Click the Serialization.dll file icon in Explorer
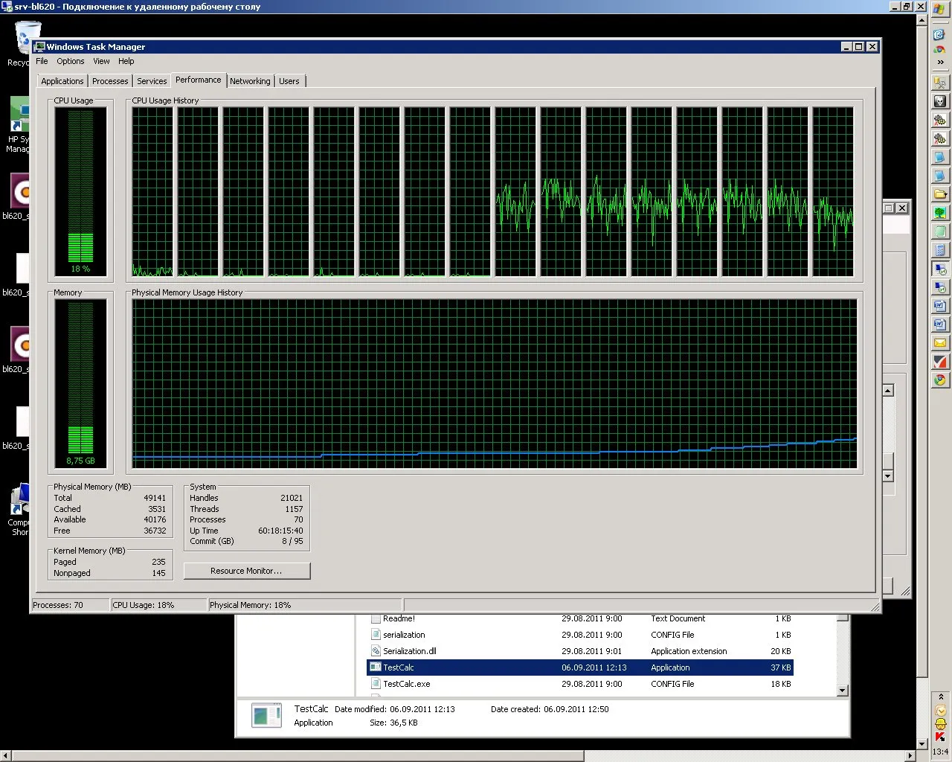The height and width of the screenshot is (762, 952). click(x=376, y=651)
